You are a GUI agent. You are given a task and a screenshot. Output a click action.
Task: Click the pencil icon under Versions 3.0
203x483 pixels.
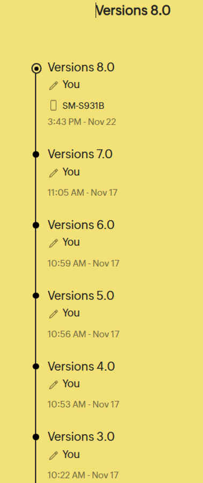(x=54, y=455)
